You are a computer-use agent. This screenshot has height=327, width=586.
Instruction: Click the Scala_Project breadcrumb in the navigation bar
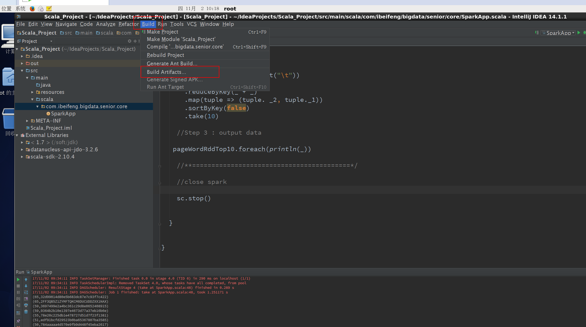point(37,33)
